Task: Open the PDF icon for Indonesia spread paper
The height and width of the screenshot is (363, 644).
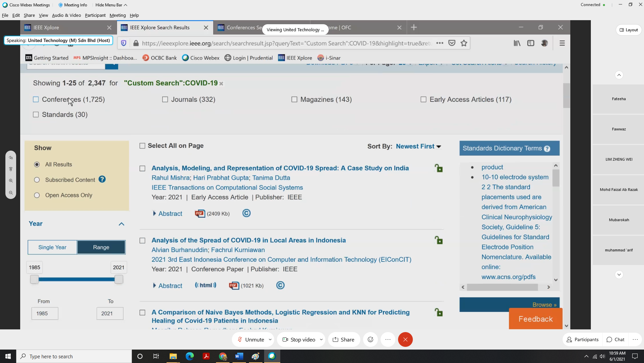Action: tap(234, 285)
